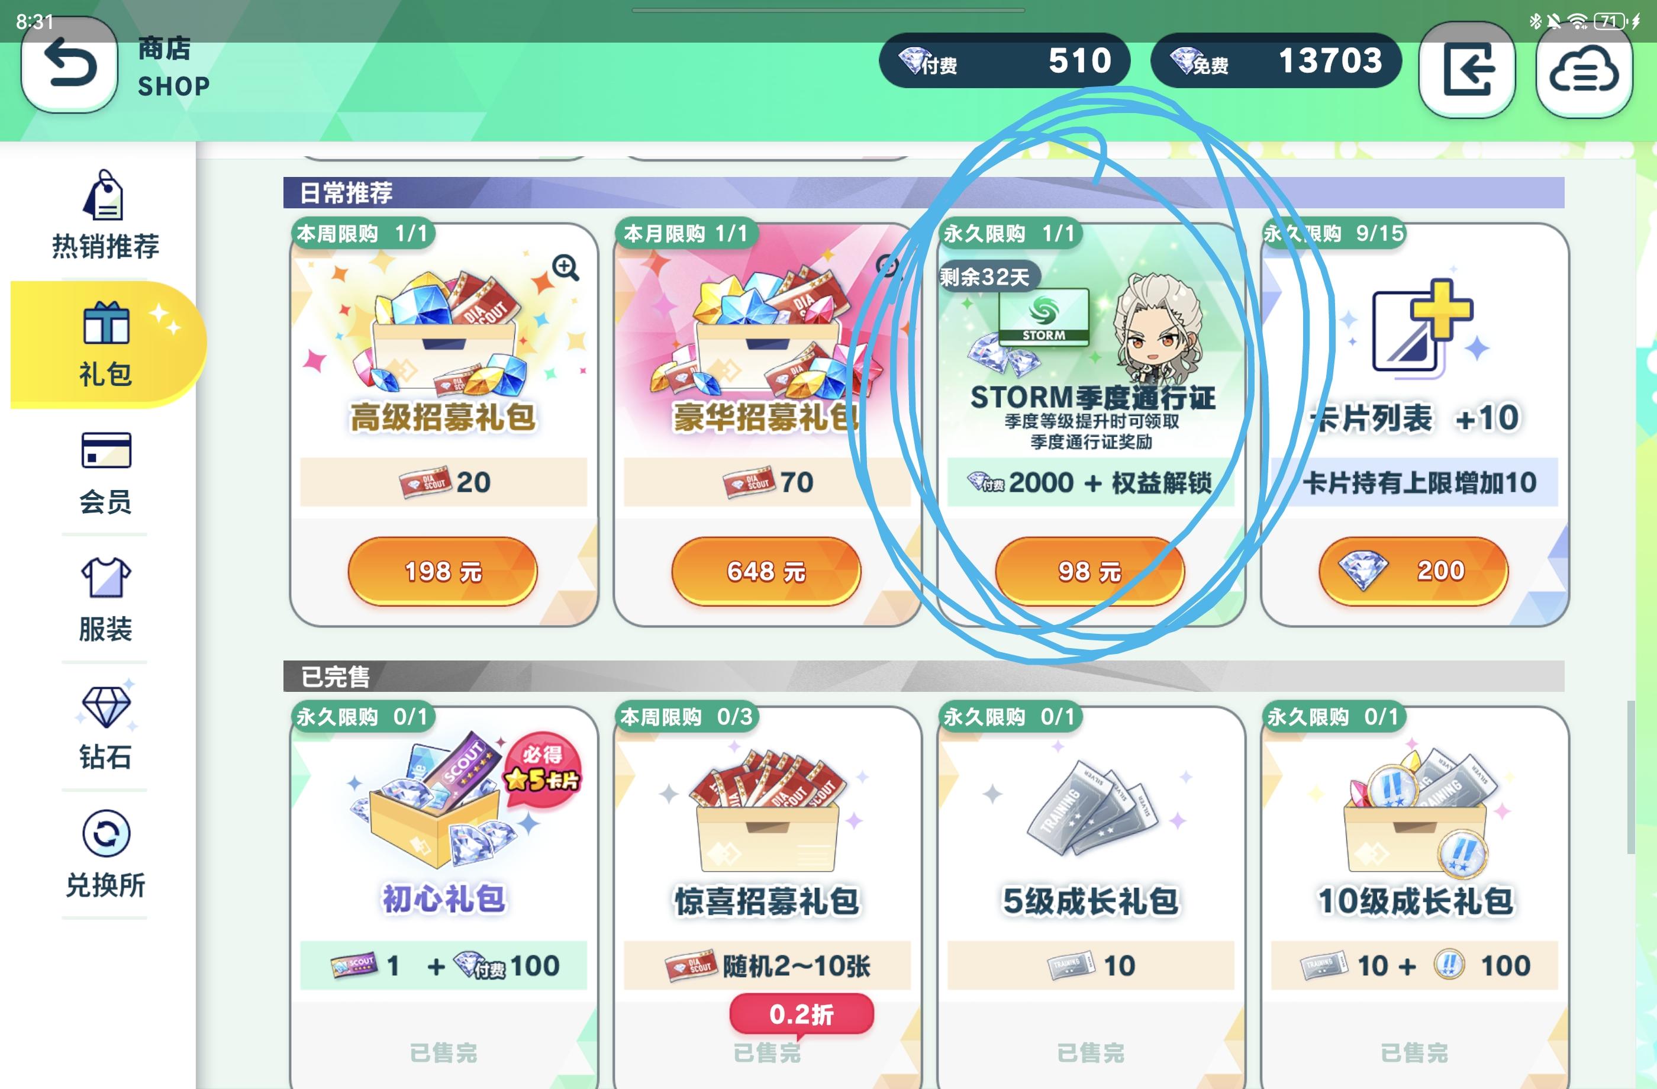This screenshot has height=1089, width=1657.
Task: Tap the 免费 free diamond counter
Action: 1275,60
